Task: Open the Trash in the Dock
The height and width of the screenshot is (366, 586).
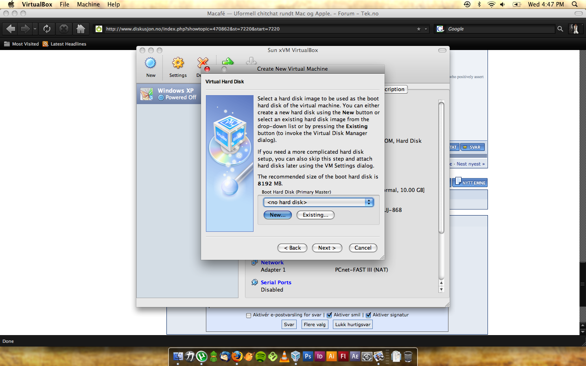Action: [x=408, y=356]
